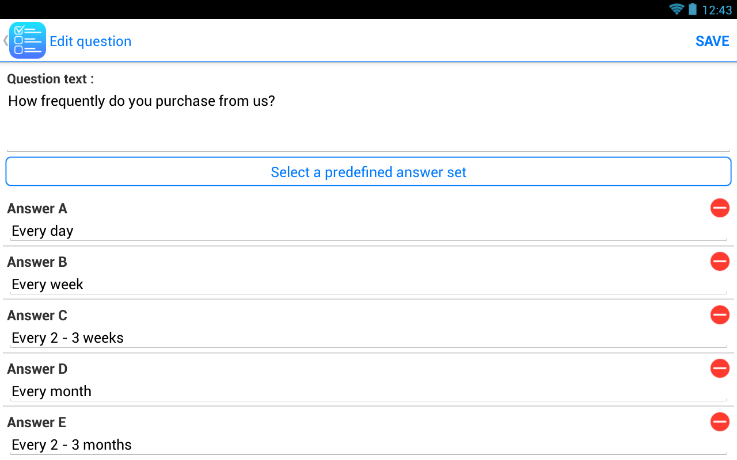Viewport: 737px width, 460px height.
Task: Tap the survey app icon
Action: coord(28,40)
